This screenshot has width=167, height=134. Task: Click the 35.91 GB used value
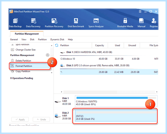coord(119,59)
